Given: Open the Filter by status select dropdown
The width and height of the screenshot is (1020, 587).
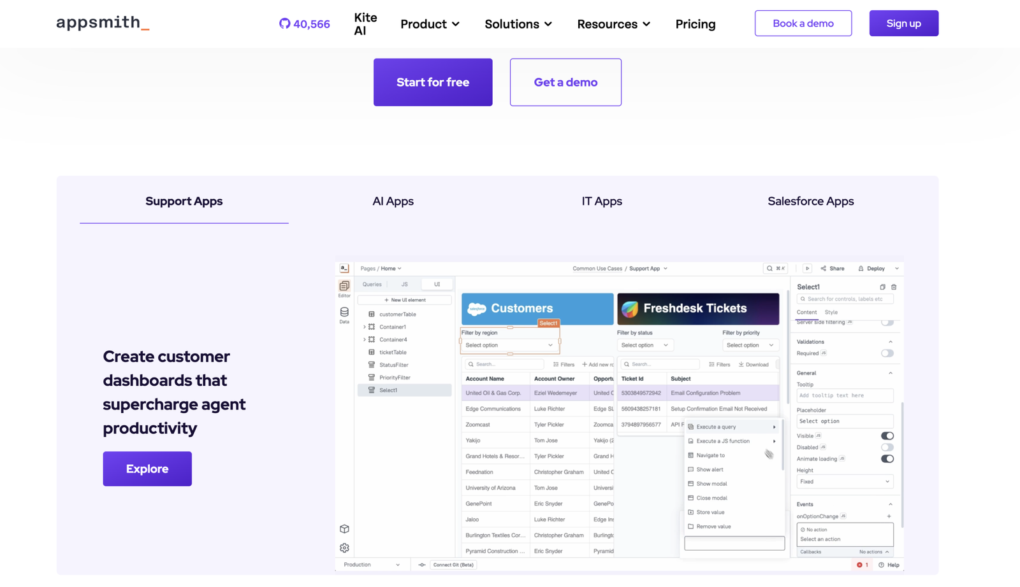Looking at the screenshot, I should pyautogui.click(x=645, y=345).
